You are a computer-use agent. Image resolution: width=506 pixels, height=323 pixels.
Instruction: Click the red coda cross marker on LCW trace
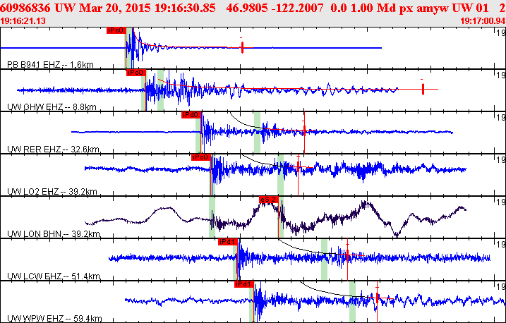[347, 255]
